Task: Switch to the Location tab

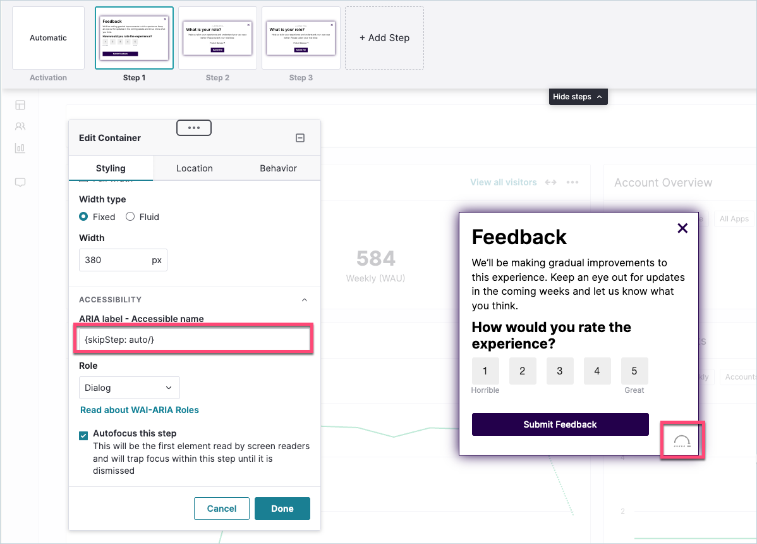Action: [195, 168]
